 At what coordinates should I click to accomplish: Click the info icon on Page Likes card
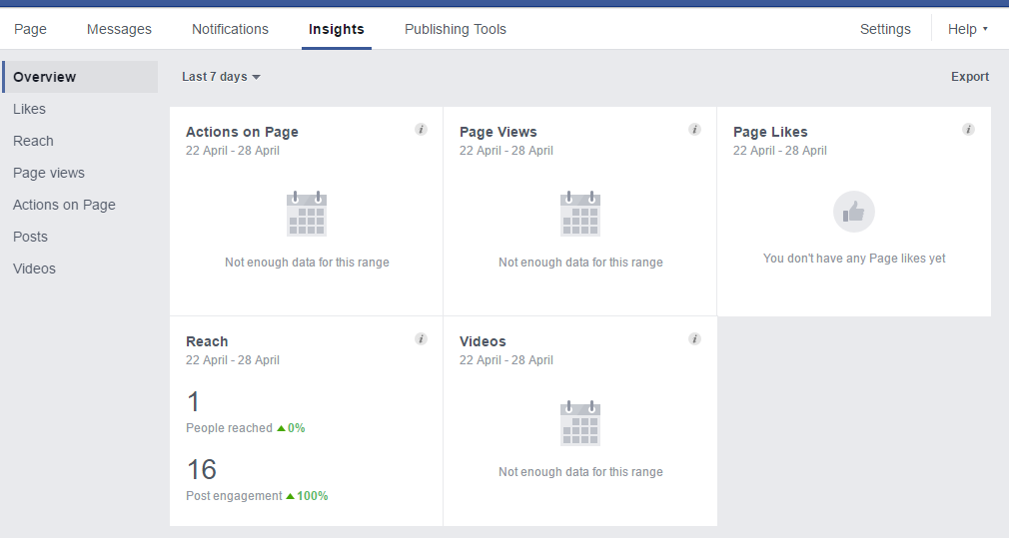click(968, 130)
